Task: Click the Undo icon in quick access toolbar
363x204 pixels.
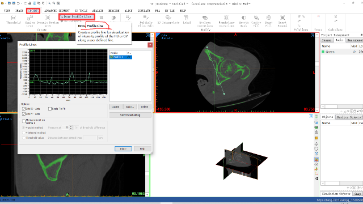Action: click(18, 3)
